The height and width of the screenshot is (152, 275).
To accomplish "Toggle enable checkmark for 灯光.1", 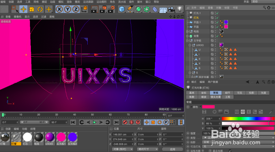I will coord(218,13).
